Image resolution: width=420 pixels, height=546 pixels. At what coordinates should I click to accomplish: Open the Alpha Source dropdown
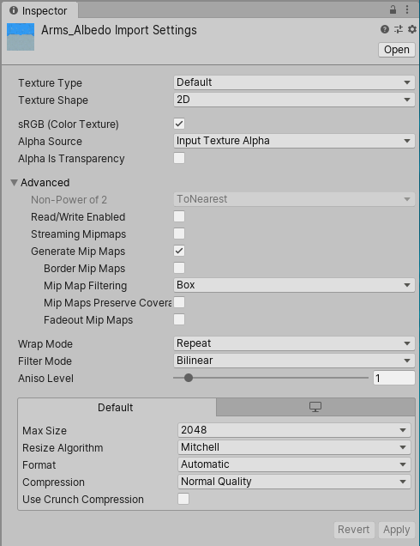(x=294, y=141)
